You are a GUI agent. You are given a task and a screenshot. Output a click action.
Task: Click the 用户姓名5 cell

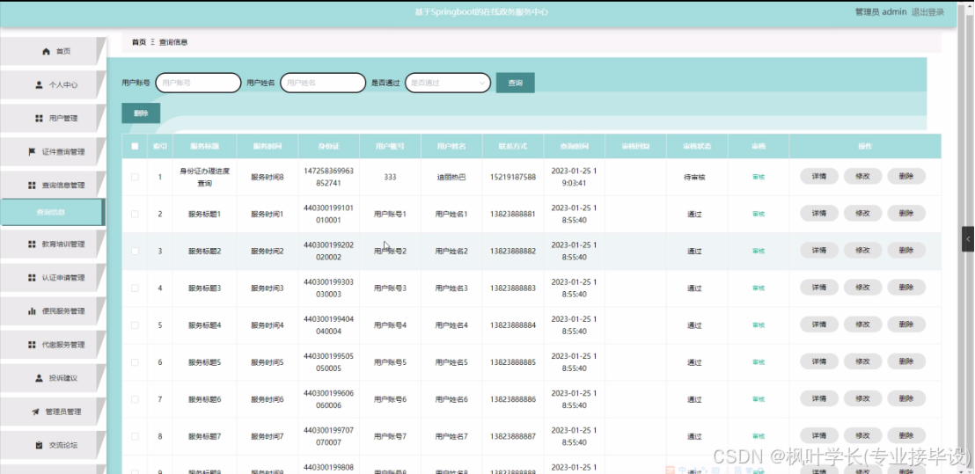tap(451, 362)
